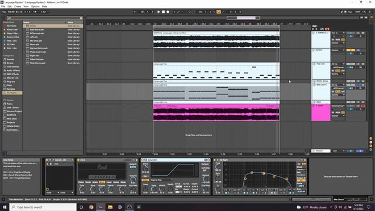
Task: Toggle the Loop switch in transport
Action: pos(219,12)
